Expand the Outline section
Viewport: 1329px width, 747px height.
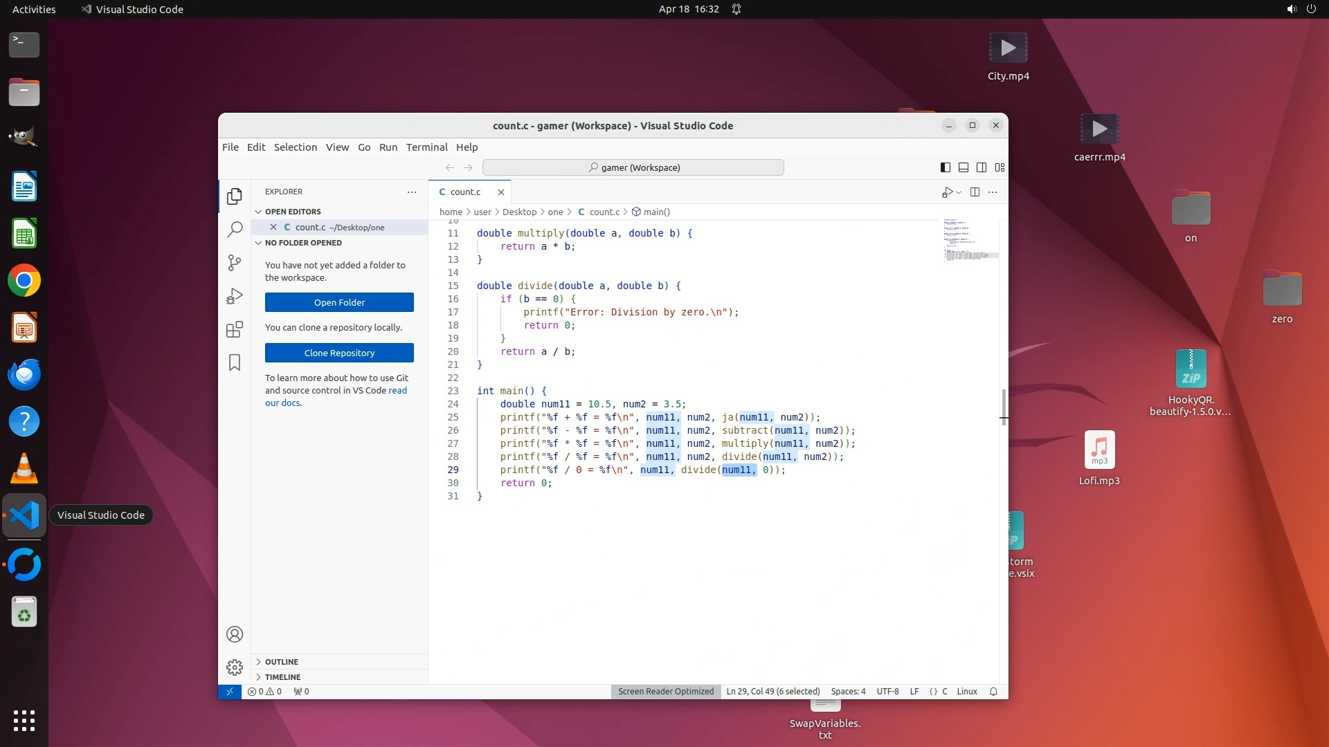click(281, 662)
